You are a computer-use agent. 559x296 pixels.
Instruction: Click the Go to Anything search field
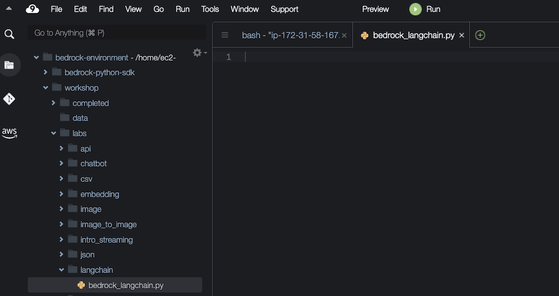click(116, 33)
